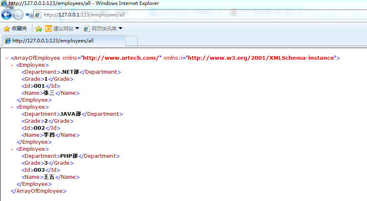Viewport: 367px width, 201px height.
Task: Click the add-to-favorites-bar star icon
Action: point(39,28)
